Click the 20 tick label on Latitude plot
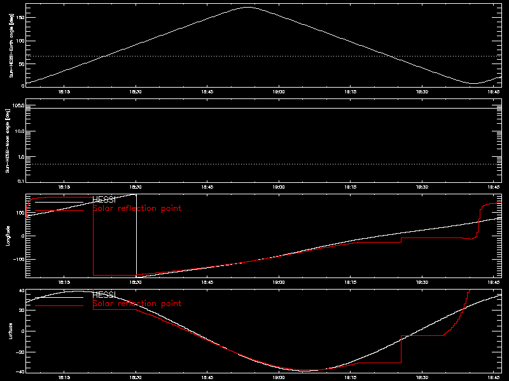 point(22,311)
